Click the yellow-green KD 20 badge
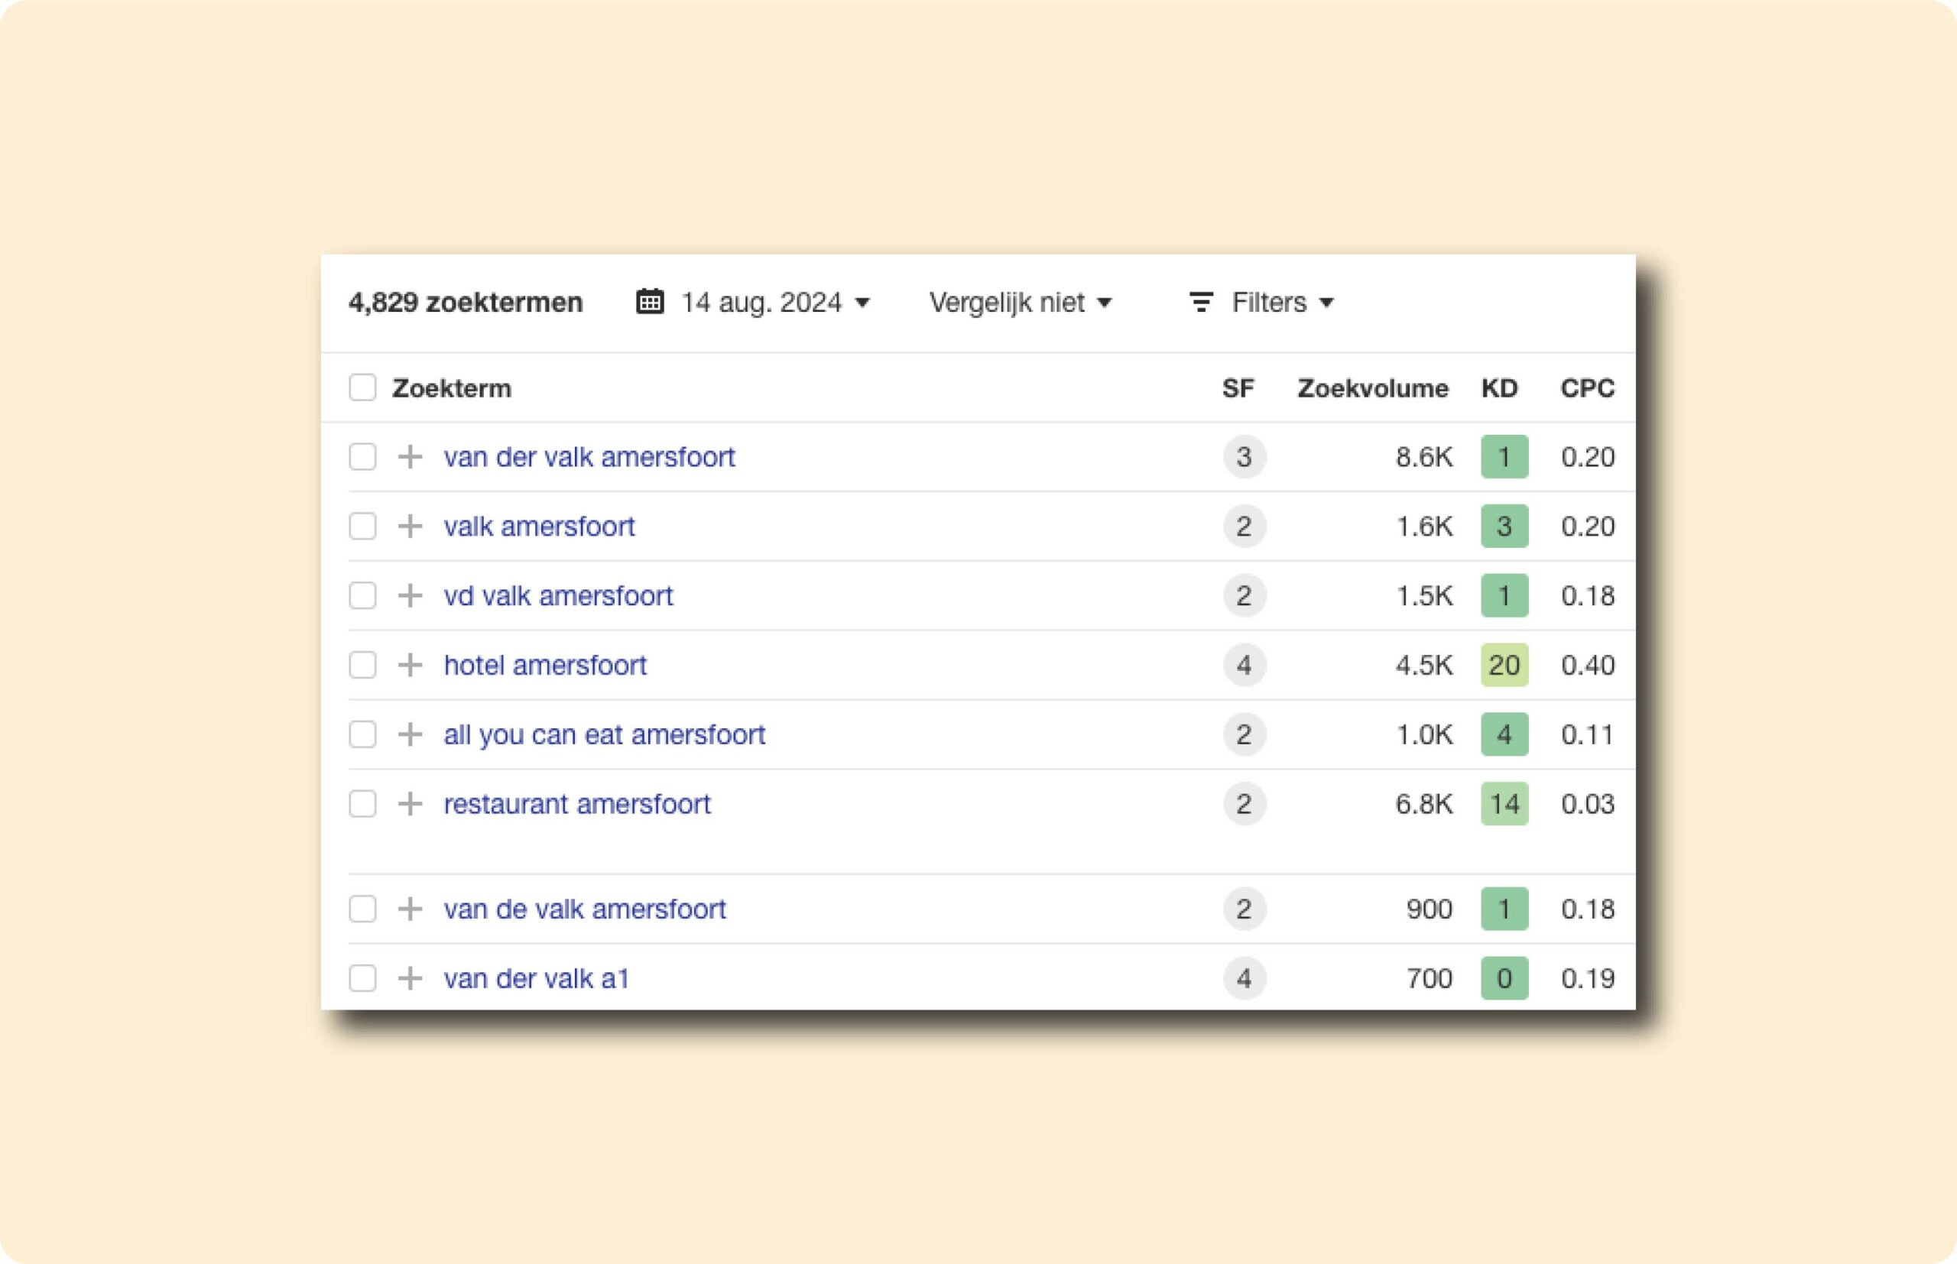The image size is (1957, 1264). tap(1504, 665)
